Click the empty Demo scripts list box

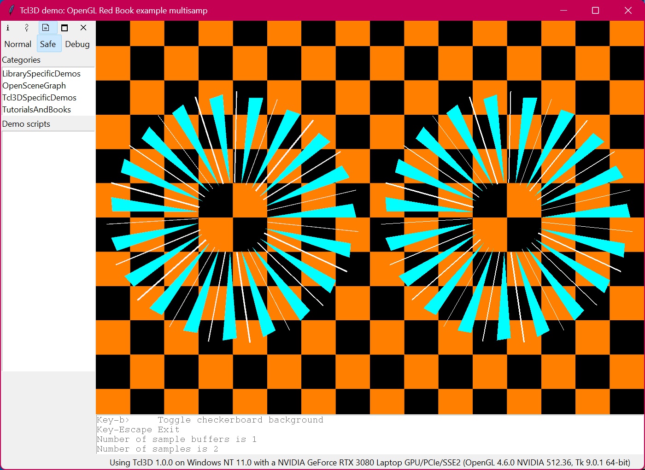(48, 251)
